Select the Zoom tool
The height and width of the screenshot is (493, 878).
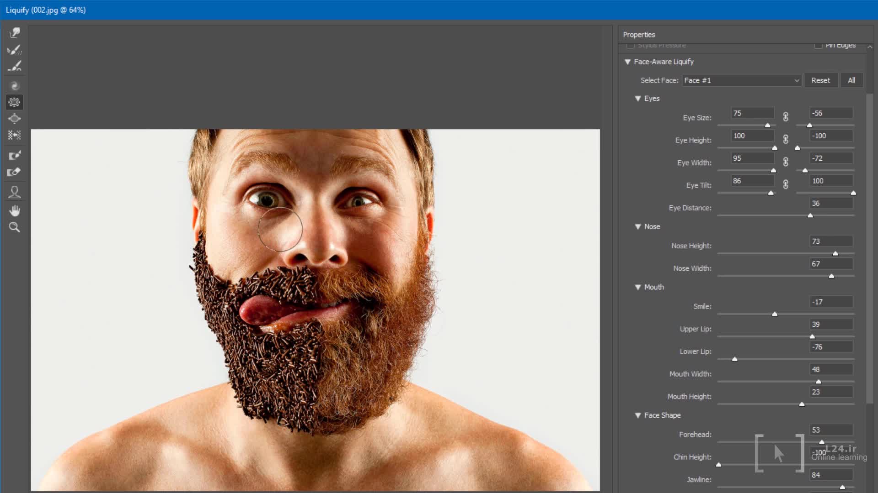15,227
